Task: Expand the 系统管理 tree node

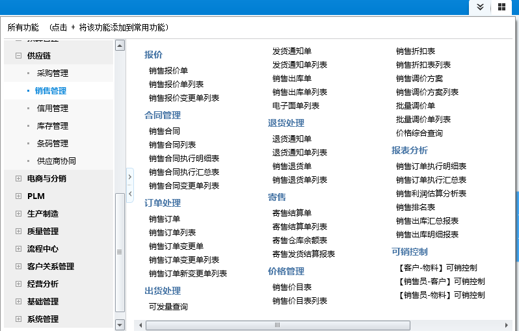Action: point(19,319)
